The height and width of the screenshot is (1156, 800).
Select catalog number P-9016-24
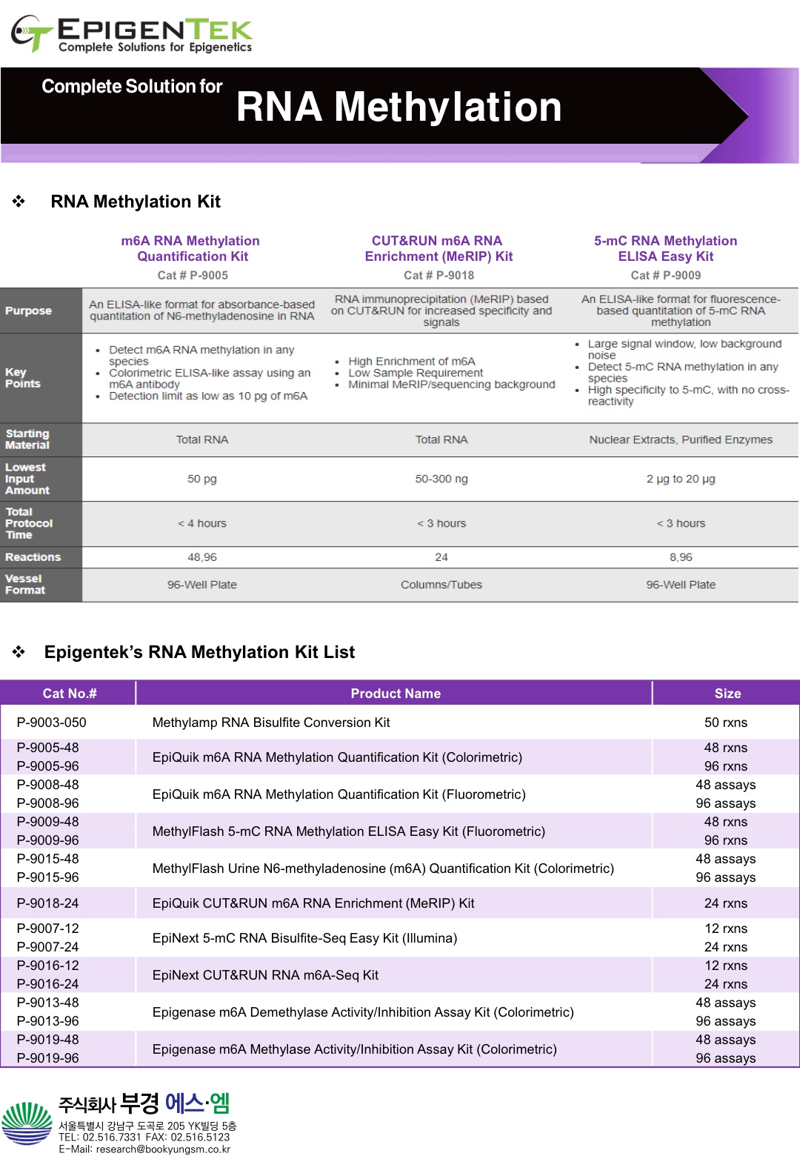click(48, 984)
